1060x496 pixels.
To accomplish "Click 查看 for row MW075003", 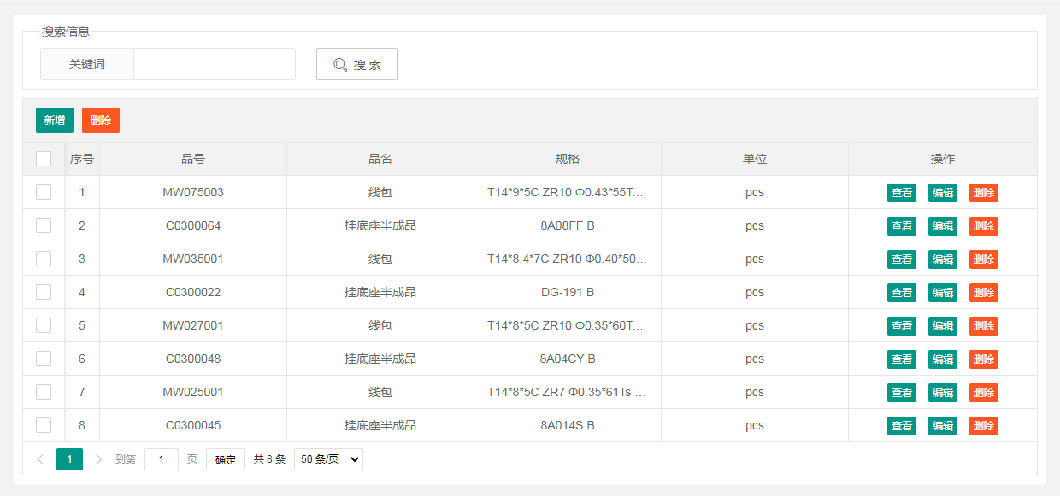I will (902, 193).
